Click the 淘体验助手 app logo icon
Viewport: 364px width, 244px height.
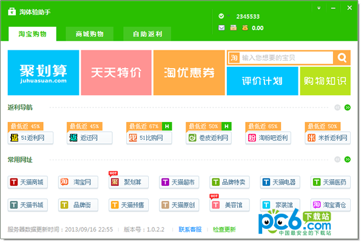12,12
